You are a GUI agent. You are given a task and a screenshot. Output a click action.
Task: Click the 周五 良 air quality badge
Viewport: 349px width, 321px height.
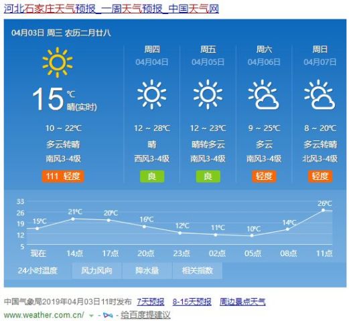[208, 177]
